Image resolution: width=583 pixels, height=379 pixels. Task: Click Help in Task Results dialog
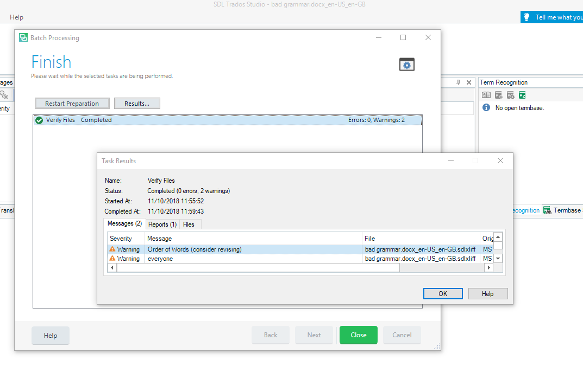[488, 294]
